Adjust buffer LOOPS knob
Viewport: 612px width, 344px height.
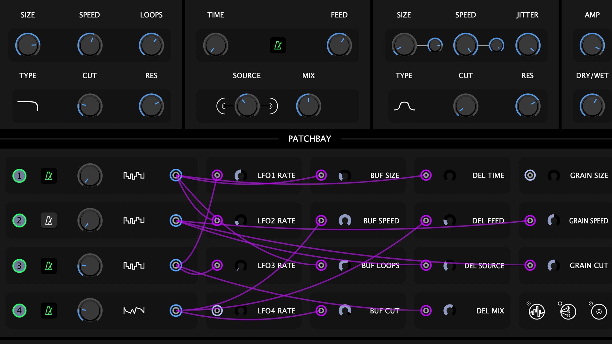pos(151,45)
